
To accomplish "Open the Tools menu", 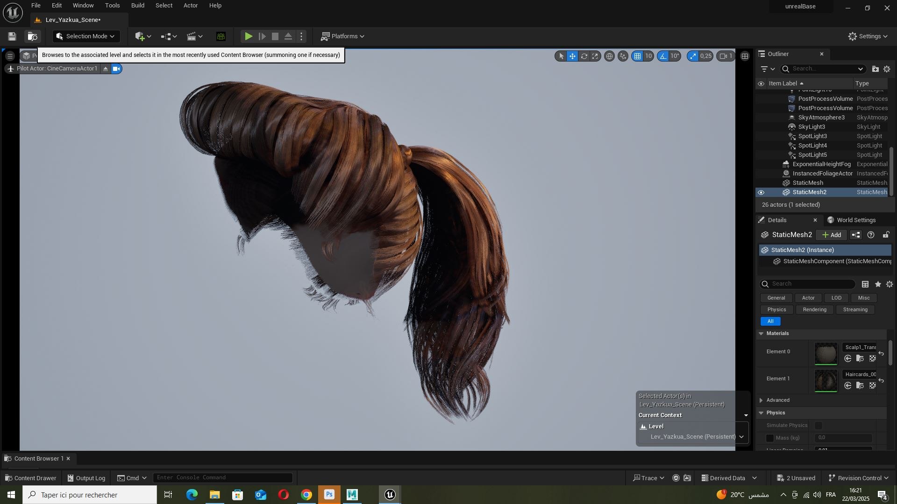I will click(113, 6).
